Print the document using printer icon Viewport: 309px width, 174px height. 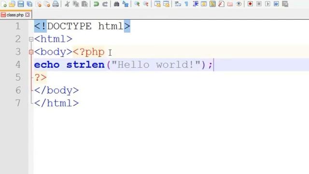point(56,4)
